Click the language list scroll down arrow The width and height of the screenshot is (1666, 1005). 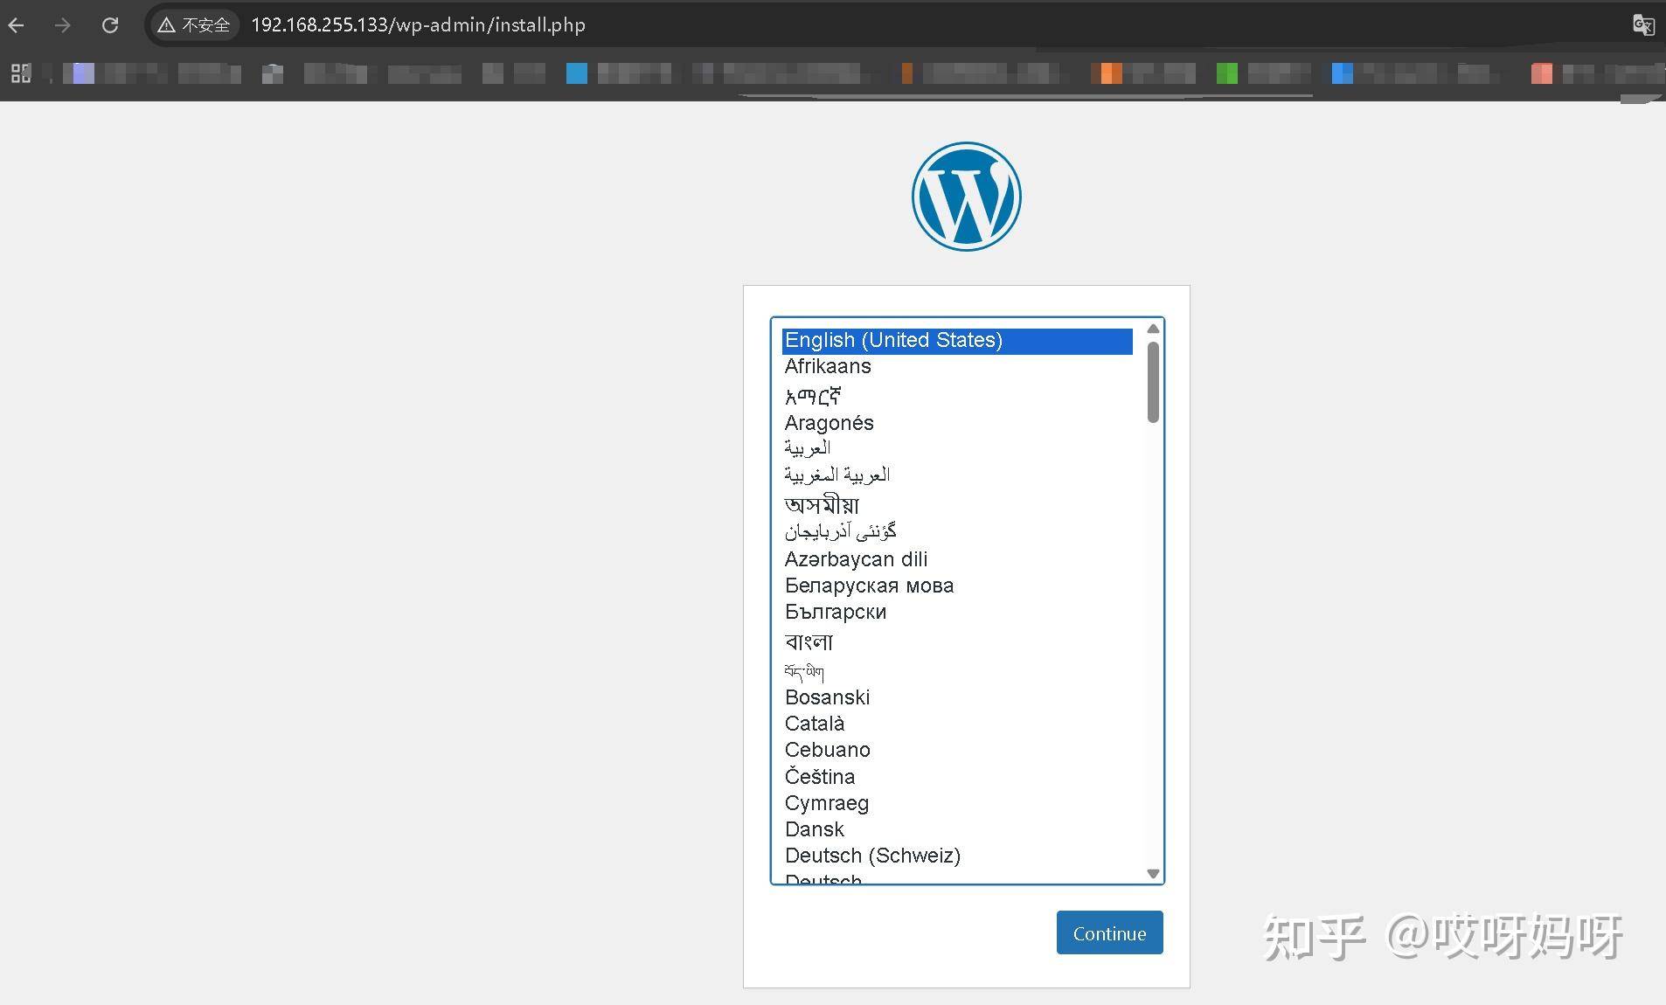click(x=1153, y=874)
